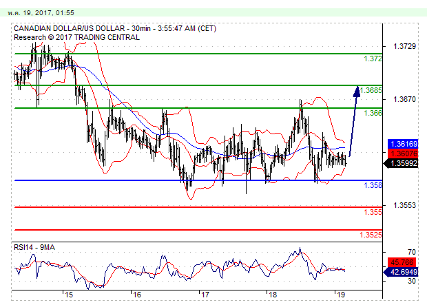Click the black current price tag 1.35992
Image resolution: width=427 pixels, height=307 pixels.
(x=401, y=163)
